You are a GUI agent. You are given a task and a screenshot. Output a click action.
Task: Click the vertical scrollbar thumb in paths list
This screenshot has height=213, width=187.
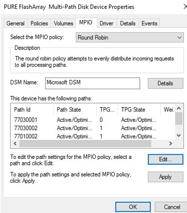pyautogui.click(x=179, y=118)
